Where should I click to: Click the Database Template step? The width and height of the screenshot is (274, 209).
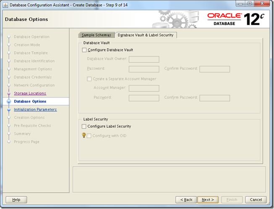tap(31, 53)
